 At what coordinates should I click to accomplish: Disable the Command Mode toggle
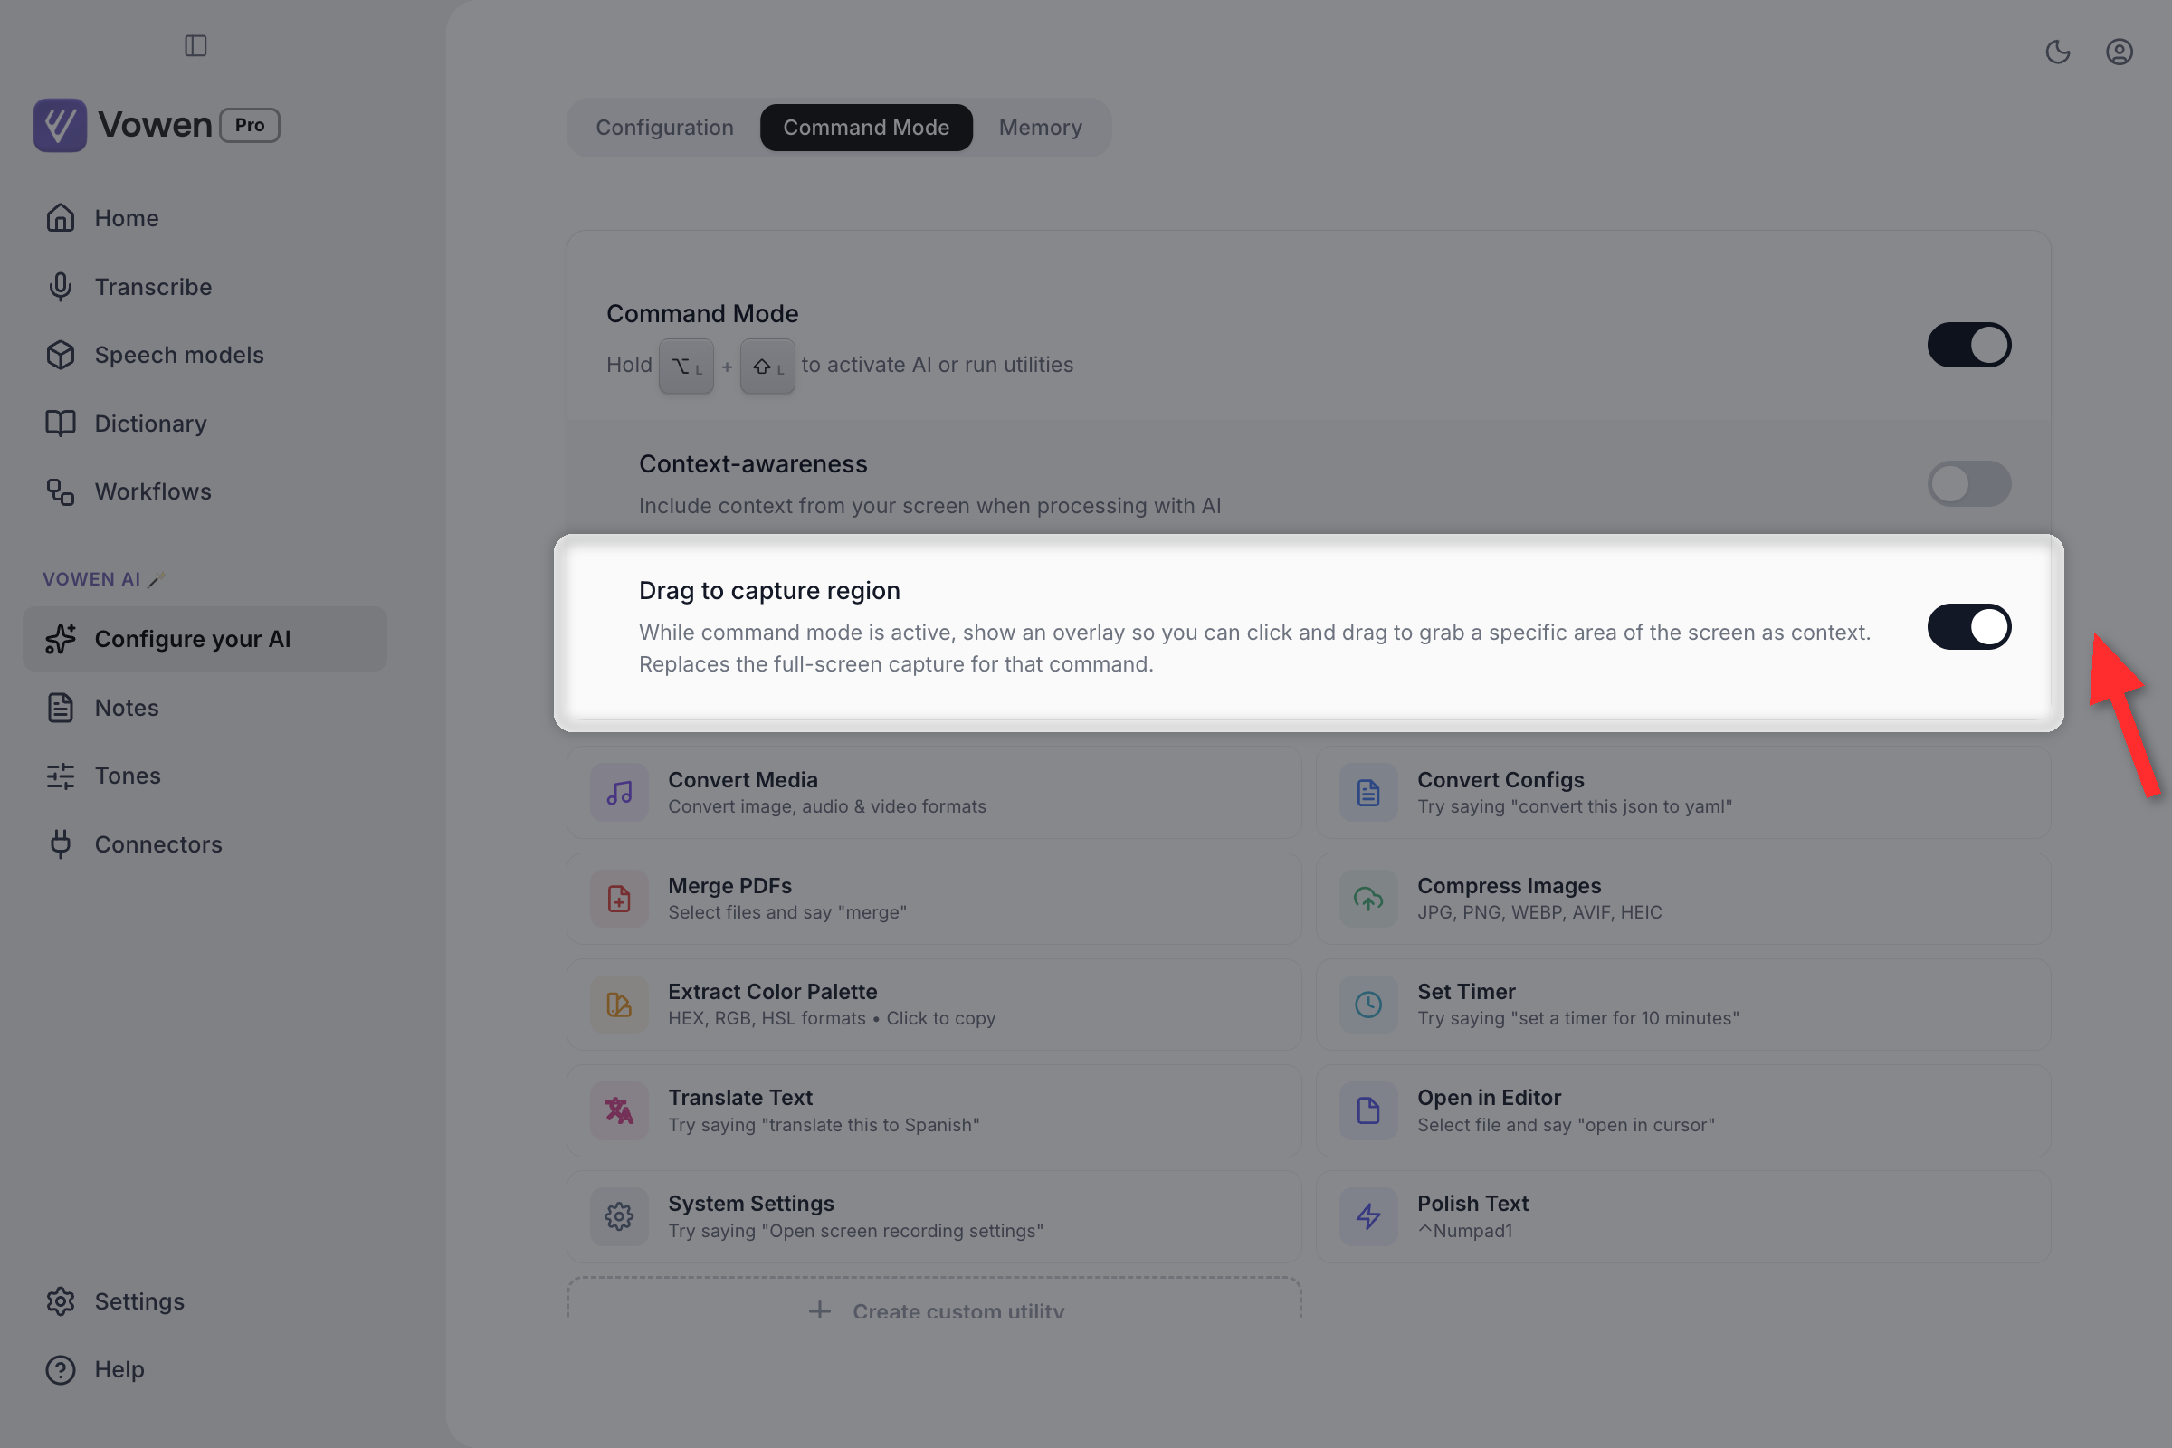point(1969,345)
